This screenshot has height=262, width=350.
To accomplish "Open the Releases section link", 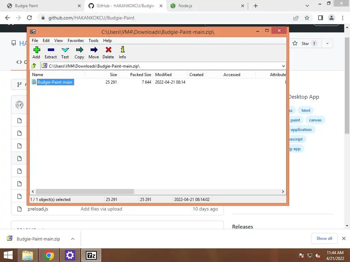I will (243, 227).
